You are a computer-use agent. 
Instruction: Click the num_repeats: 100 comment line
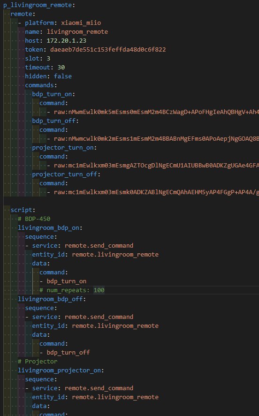pyautogui.click(x=72, y=290)
